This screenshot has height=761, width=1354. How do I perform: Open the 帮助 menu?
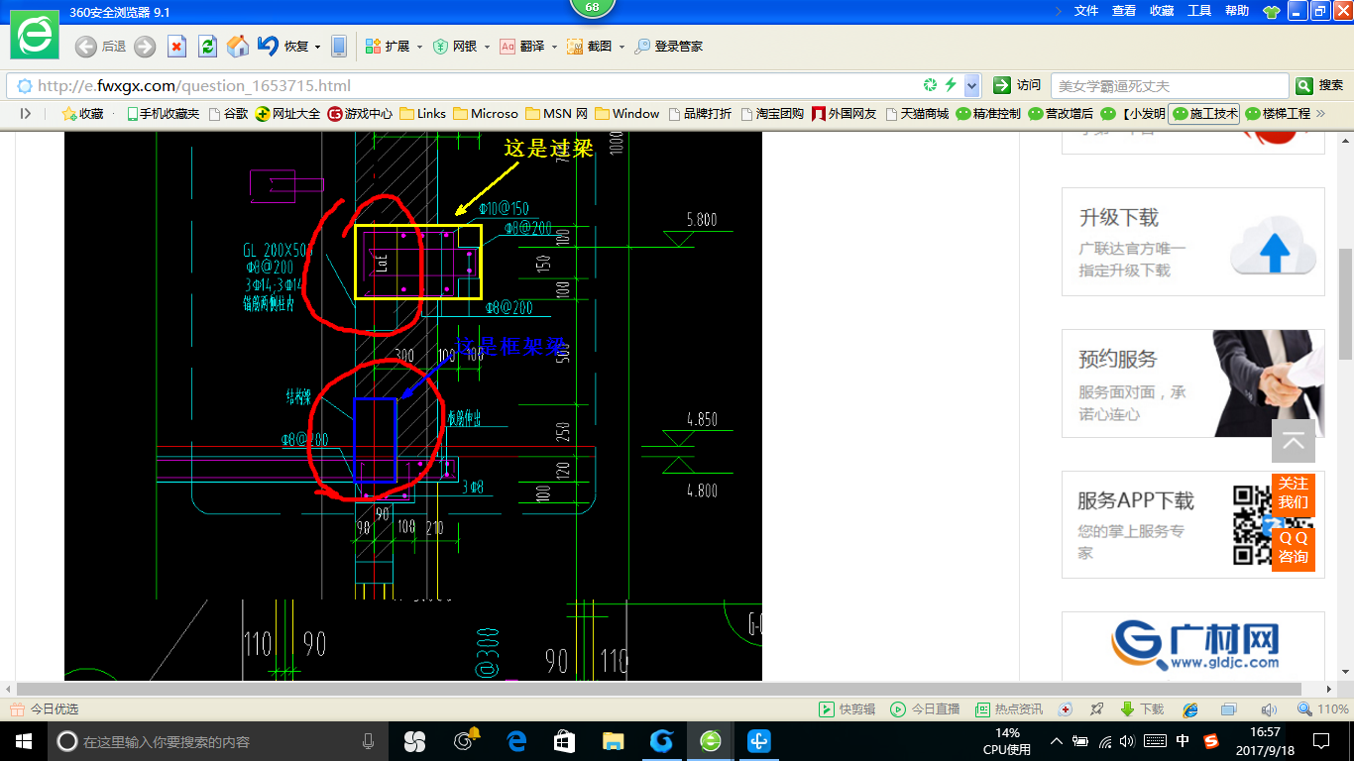pyautogui.click(x=1237, y=10)
